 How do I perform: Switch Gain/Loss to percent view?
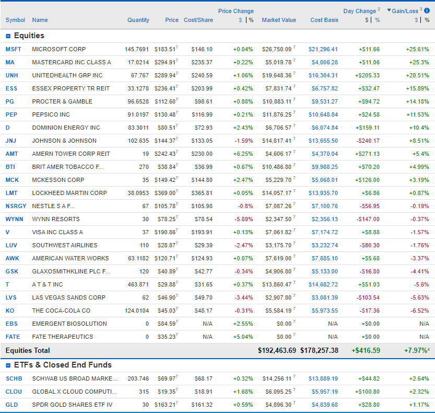(x=427, y=20)
